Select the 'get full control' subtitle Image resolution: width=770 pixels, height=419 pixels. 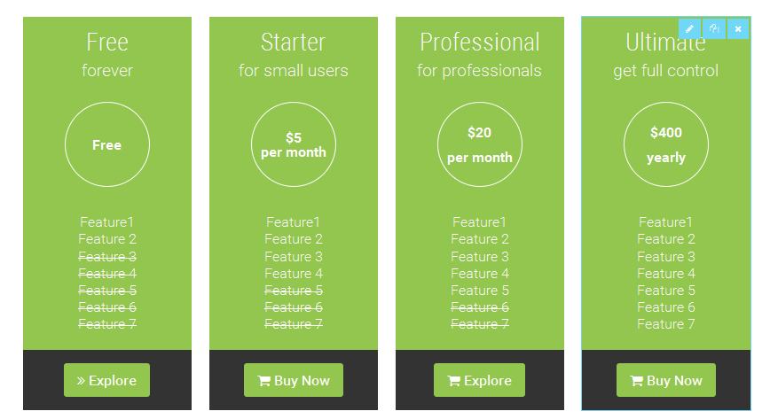[x=666, y=70]
